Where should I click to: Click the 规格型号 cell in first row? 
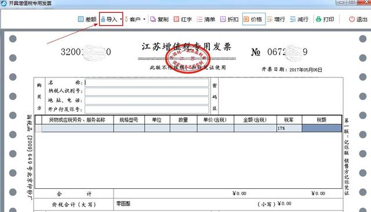129,128
